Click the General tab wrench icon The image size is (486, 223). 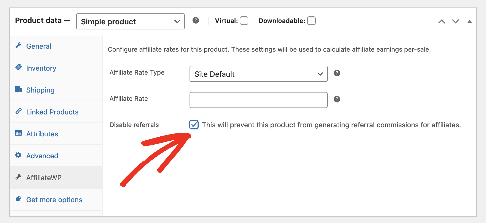pyautogui.click(x=18, y=45)
